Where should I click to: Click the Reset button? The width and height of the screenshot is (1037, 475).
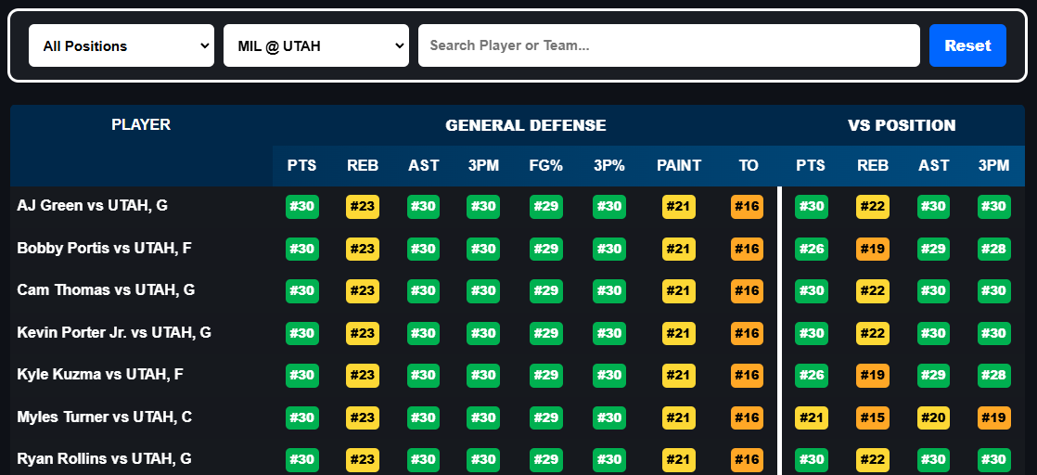967,45
